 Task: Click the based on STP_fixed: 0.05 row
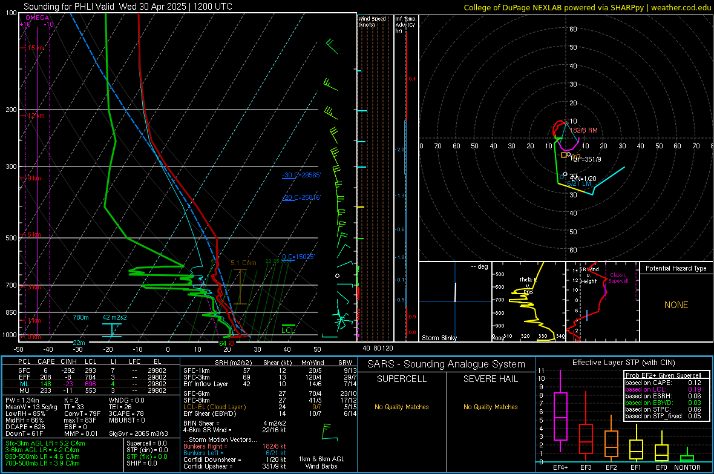[x=663, y=416]
